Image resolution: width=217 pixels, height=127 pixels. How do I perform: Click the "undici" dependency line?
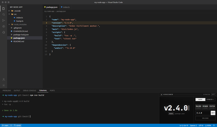[64, 48]
